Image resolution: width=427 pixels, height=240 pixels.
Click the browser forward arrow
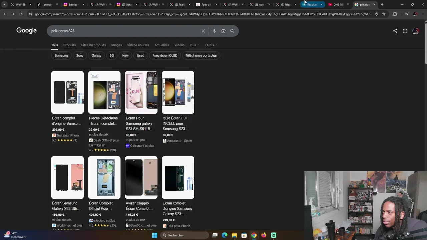(x=13, y=14)
